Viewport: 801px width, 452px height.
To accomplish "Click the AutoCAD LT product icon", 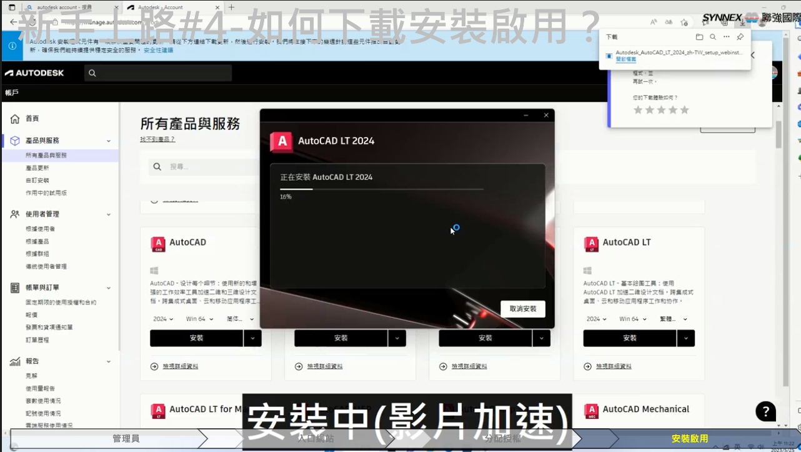I will (591, 243).
